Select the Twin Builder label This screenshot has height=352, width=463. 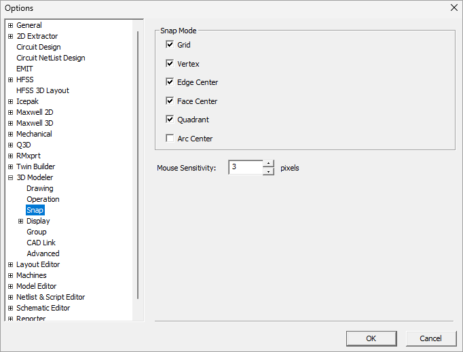click(x=35, y=166)
